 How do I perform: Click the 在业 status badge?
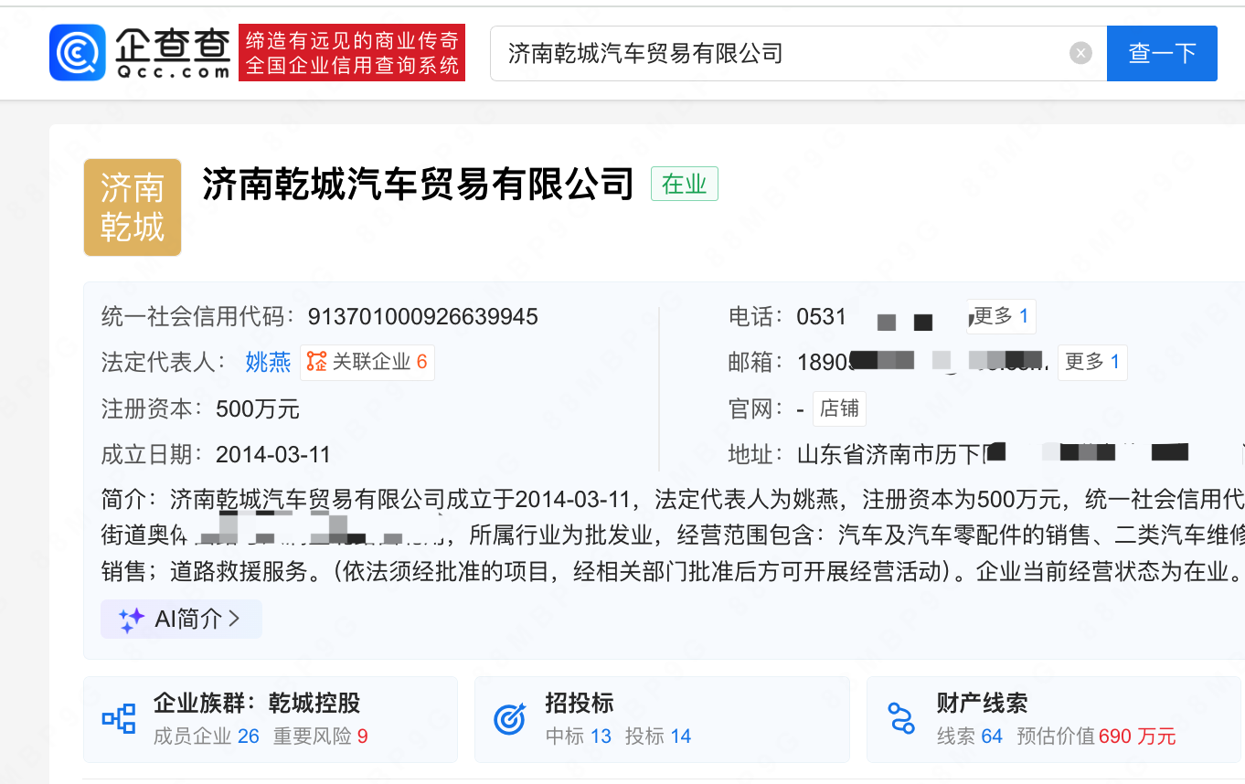(x=684, y=184)
